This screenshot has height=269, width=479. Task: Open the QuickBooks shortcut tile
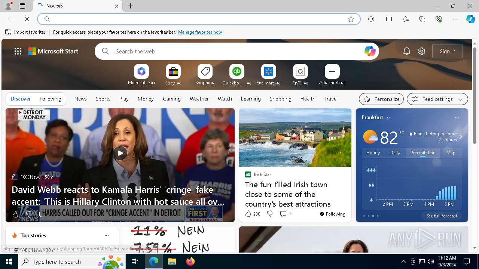[x=237, y=75]
